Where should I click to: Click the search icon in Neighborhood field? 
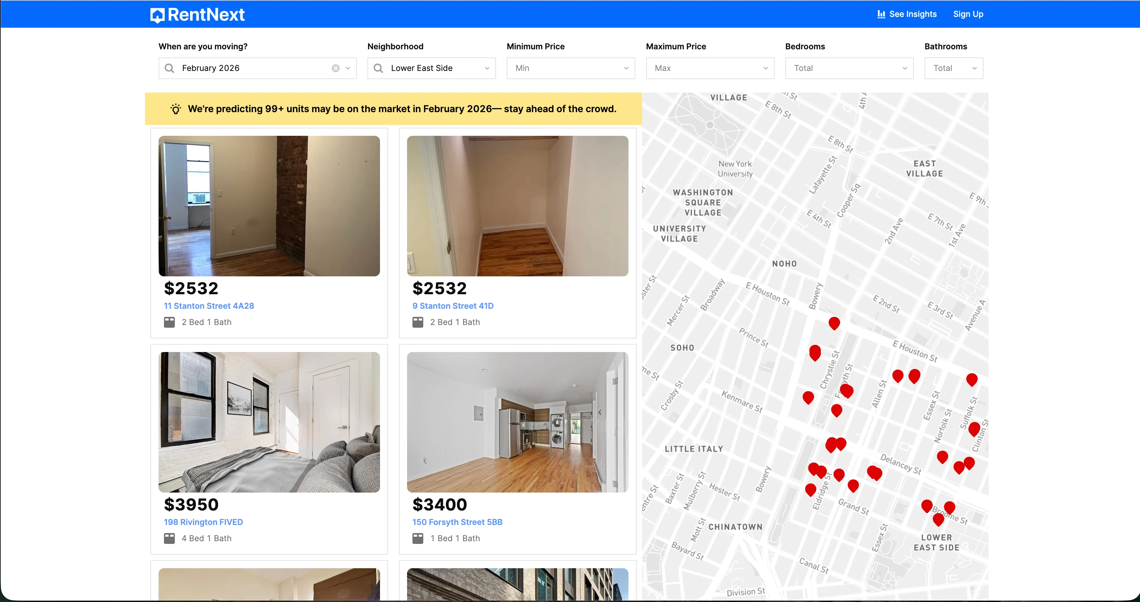(378, 68)
